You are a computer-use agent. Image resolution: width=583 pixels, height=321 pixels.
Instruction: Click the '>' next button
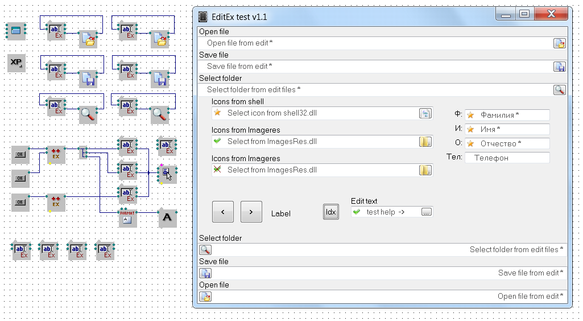coord(251,212)
